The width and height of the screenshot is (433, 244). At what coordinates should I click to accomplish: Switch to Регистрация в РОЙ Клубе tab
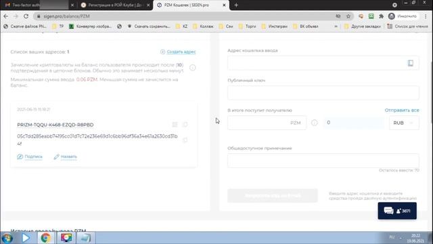pyautogui.click(x=115, y=5)
